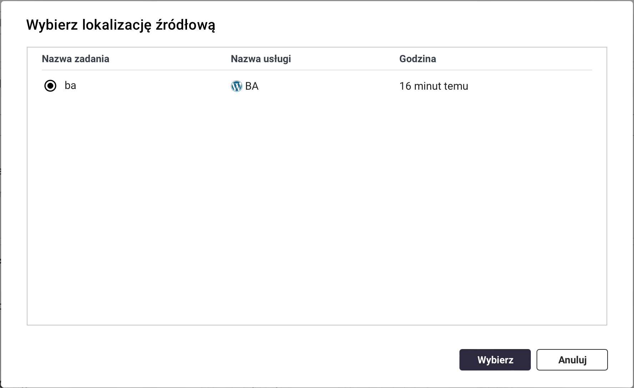The image size is (634, 388).
Task: Click the "16 minut temu" time entry
Action: click(x=433, y=86)
